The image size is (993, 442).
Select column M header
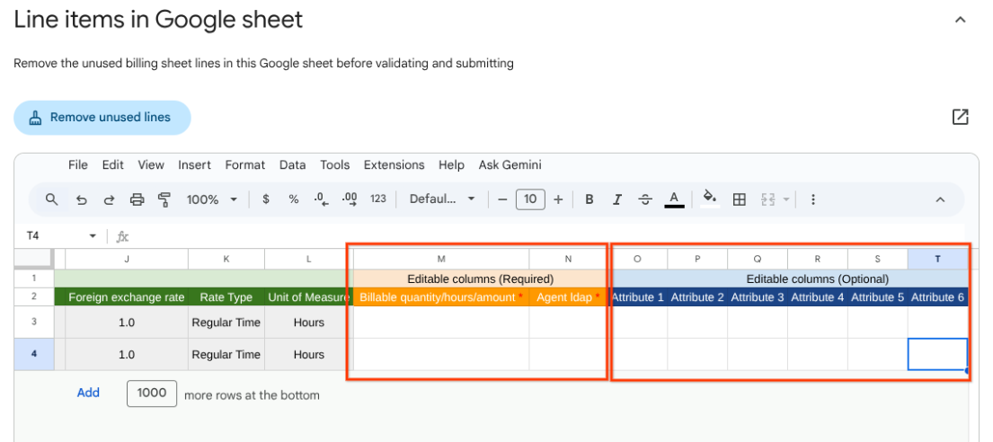point(440,259)
